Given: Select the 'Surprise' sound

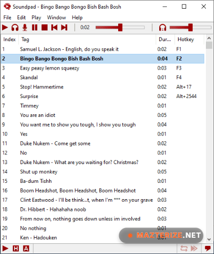Looking at the screenshot, I should coord(102,96).
